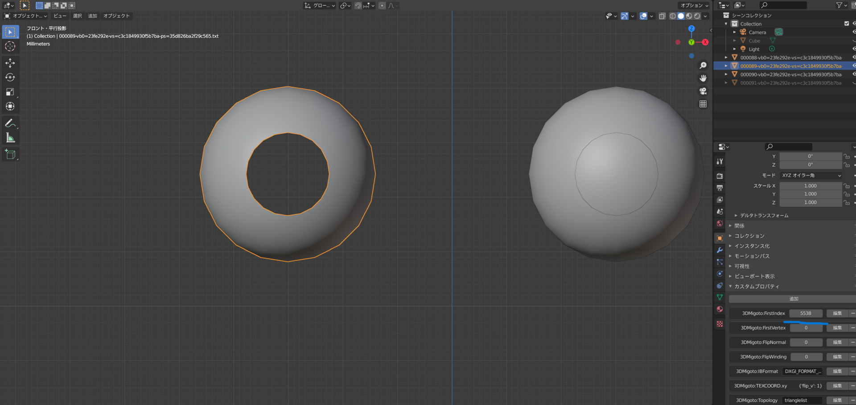Select the Light item in outliner
856x405 pixels.
pyautogui.click(x=754, y=49)
